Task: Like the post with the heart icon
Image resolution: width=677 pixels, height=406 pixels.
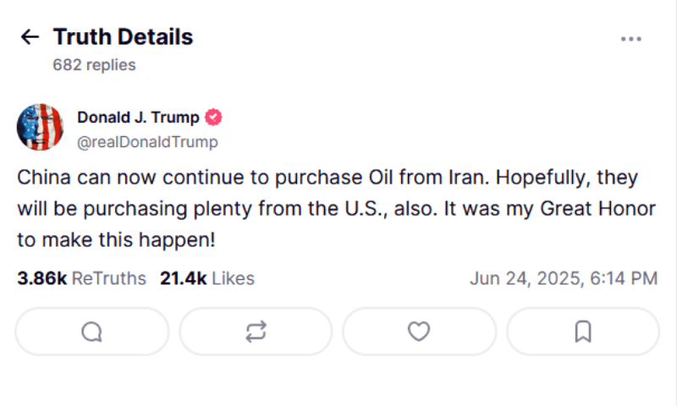Action: click(x=419, y=332)
